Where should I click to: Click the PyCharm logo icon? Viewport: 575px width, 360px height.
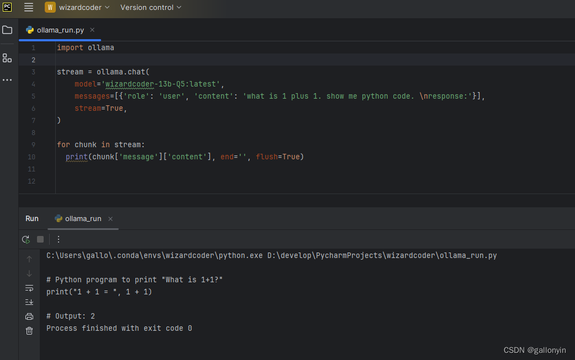point(7,7)
